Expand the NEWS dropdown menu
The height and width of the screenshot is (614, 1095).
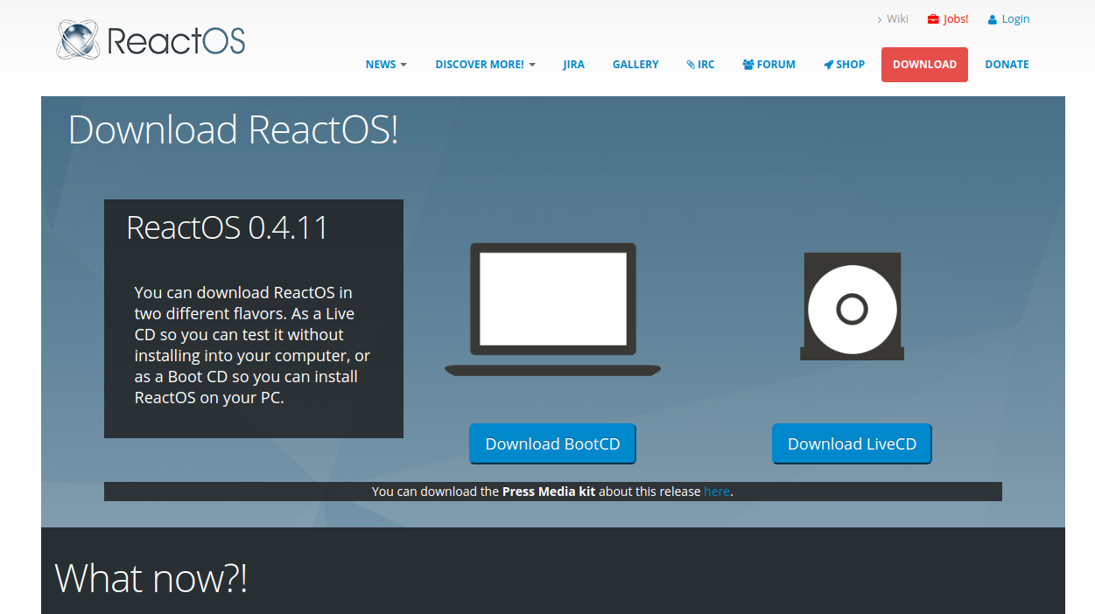point(386,65)
